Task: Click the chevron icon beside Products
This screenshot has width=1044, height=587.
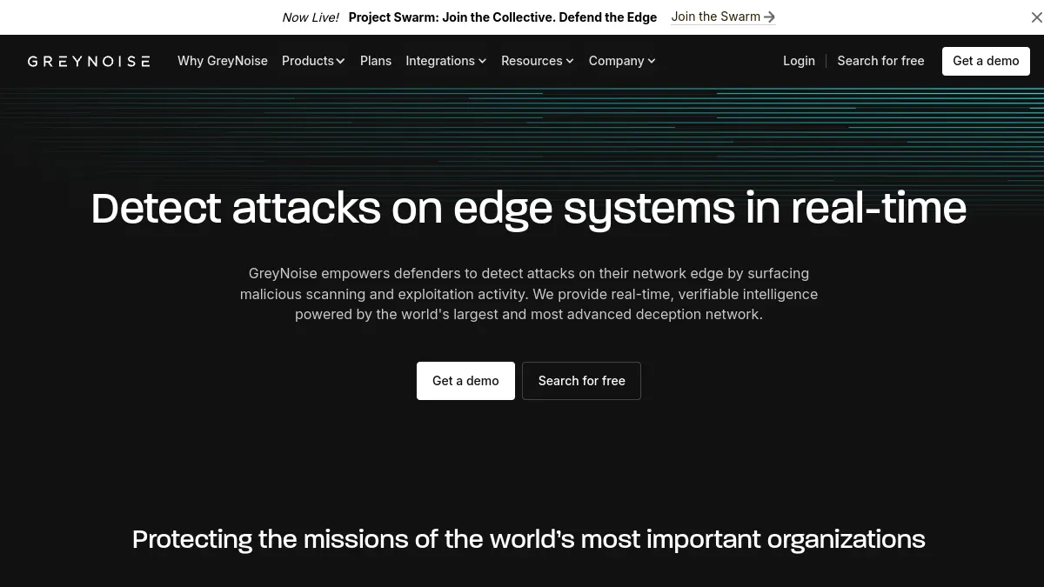Action: coord(340,61)
